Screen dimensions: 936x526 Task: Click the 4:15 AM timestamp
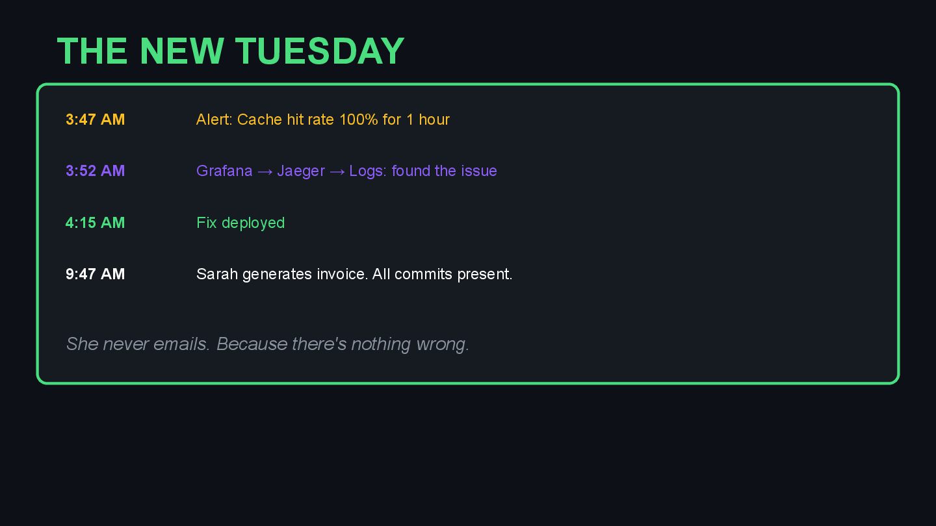(95, 223)
